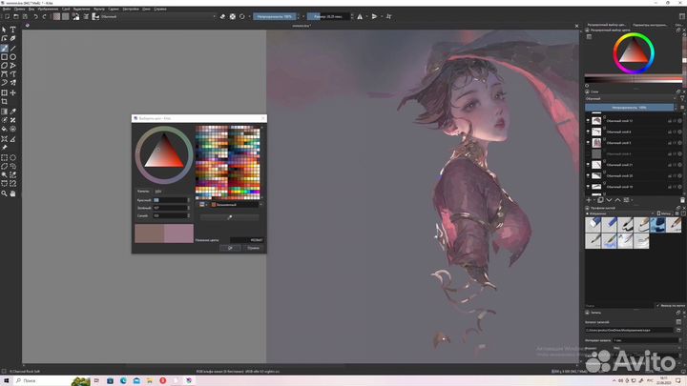Click the Undo arrow in the toolbar

[36, 16]
